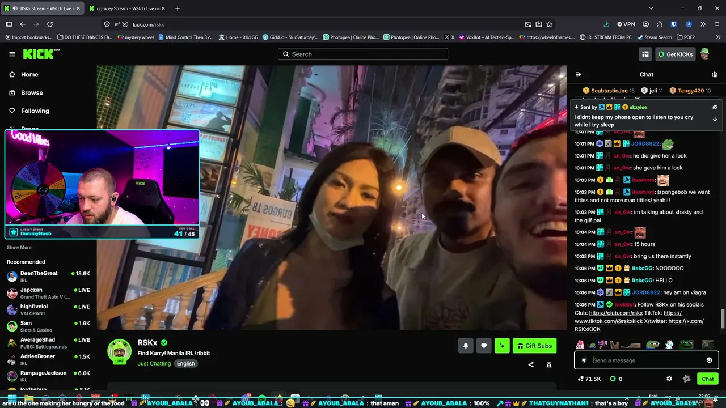726x408 pixels.
Task: Open the chat leaderboard users icon
Action: click(x=715, y=74)
